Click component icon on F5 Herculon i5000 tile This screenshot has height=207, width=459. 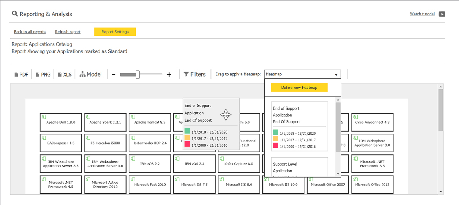click(88, 137)
